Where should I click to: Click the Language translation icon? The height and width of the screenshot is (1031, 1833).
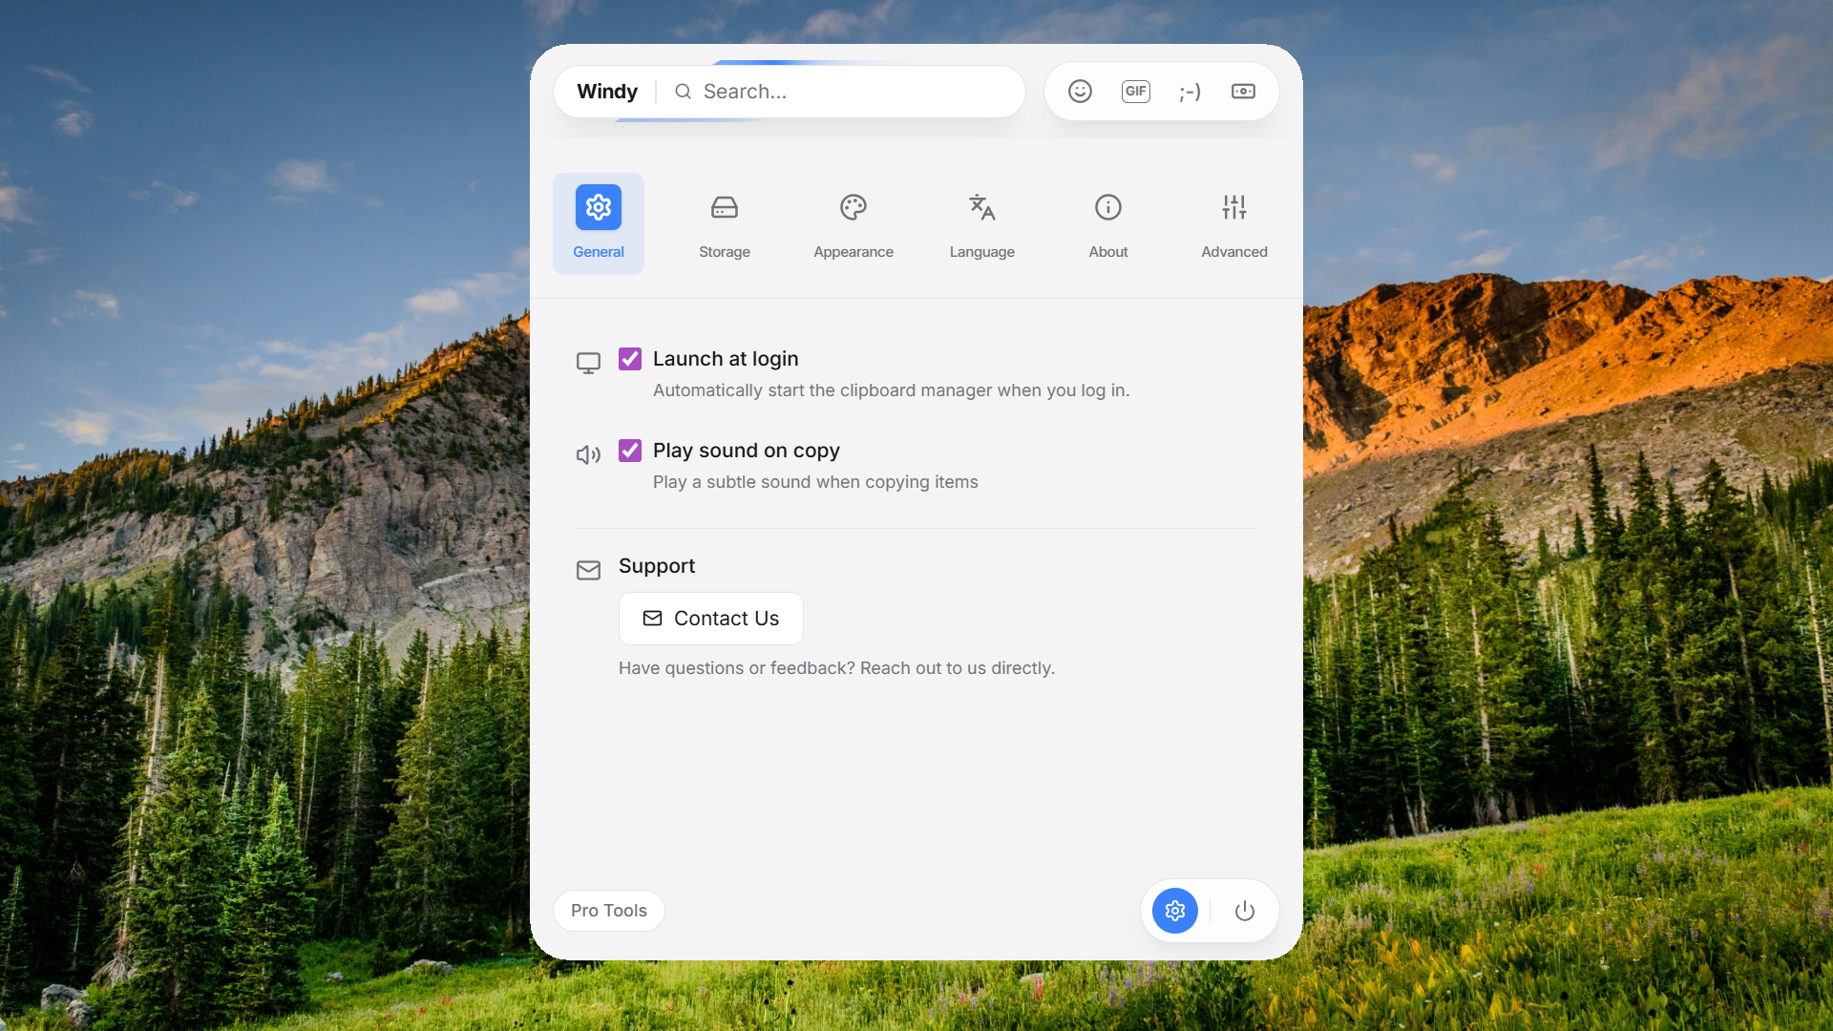tap(981, 207)
